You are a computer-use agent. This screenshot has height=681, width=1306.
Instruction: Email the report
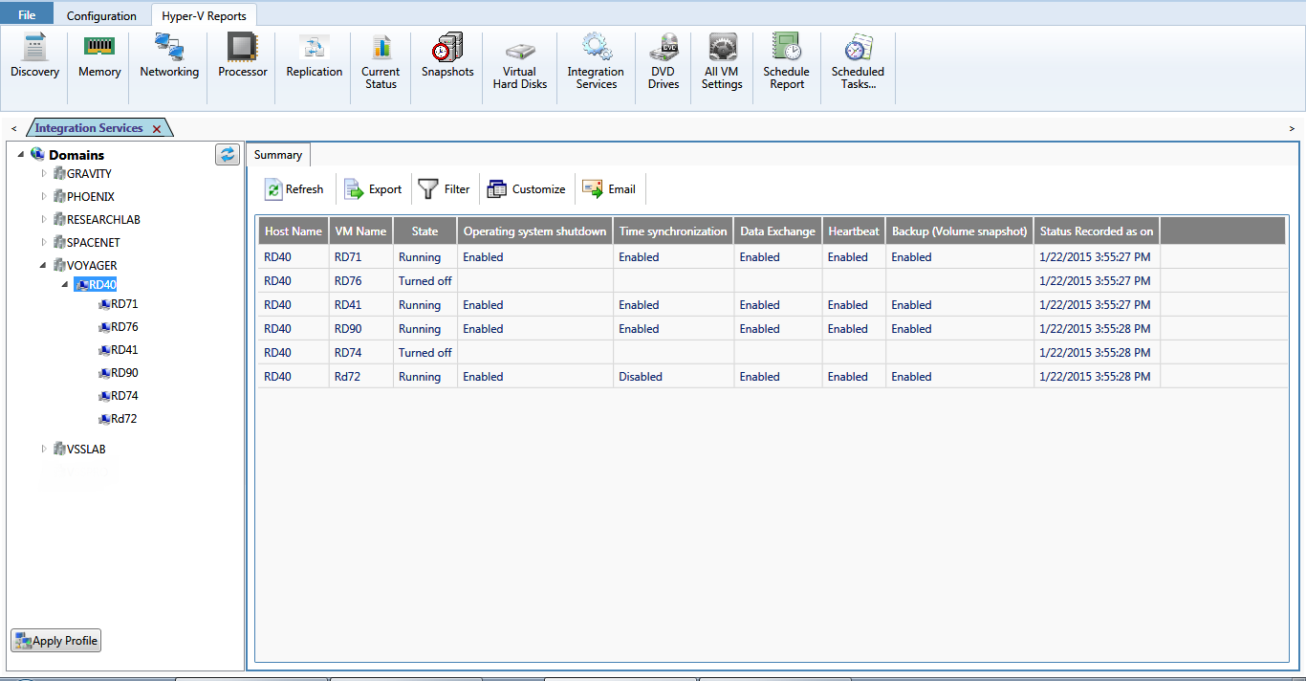(609, 189)
